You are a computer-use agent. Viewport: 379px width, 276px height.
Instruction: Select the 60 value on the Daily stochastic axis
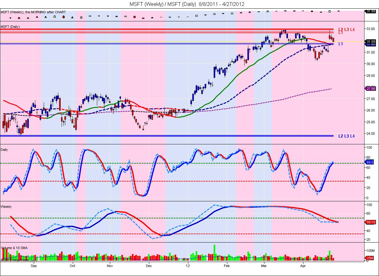[368, 168]
